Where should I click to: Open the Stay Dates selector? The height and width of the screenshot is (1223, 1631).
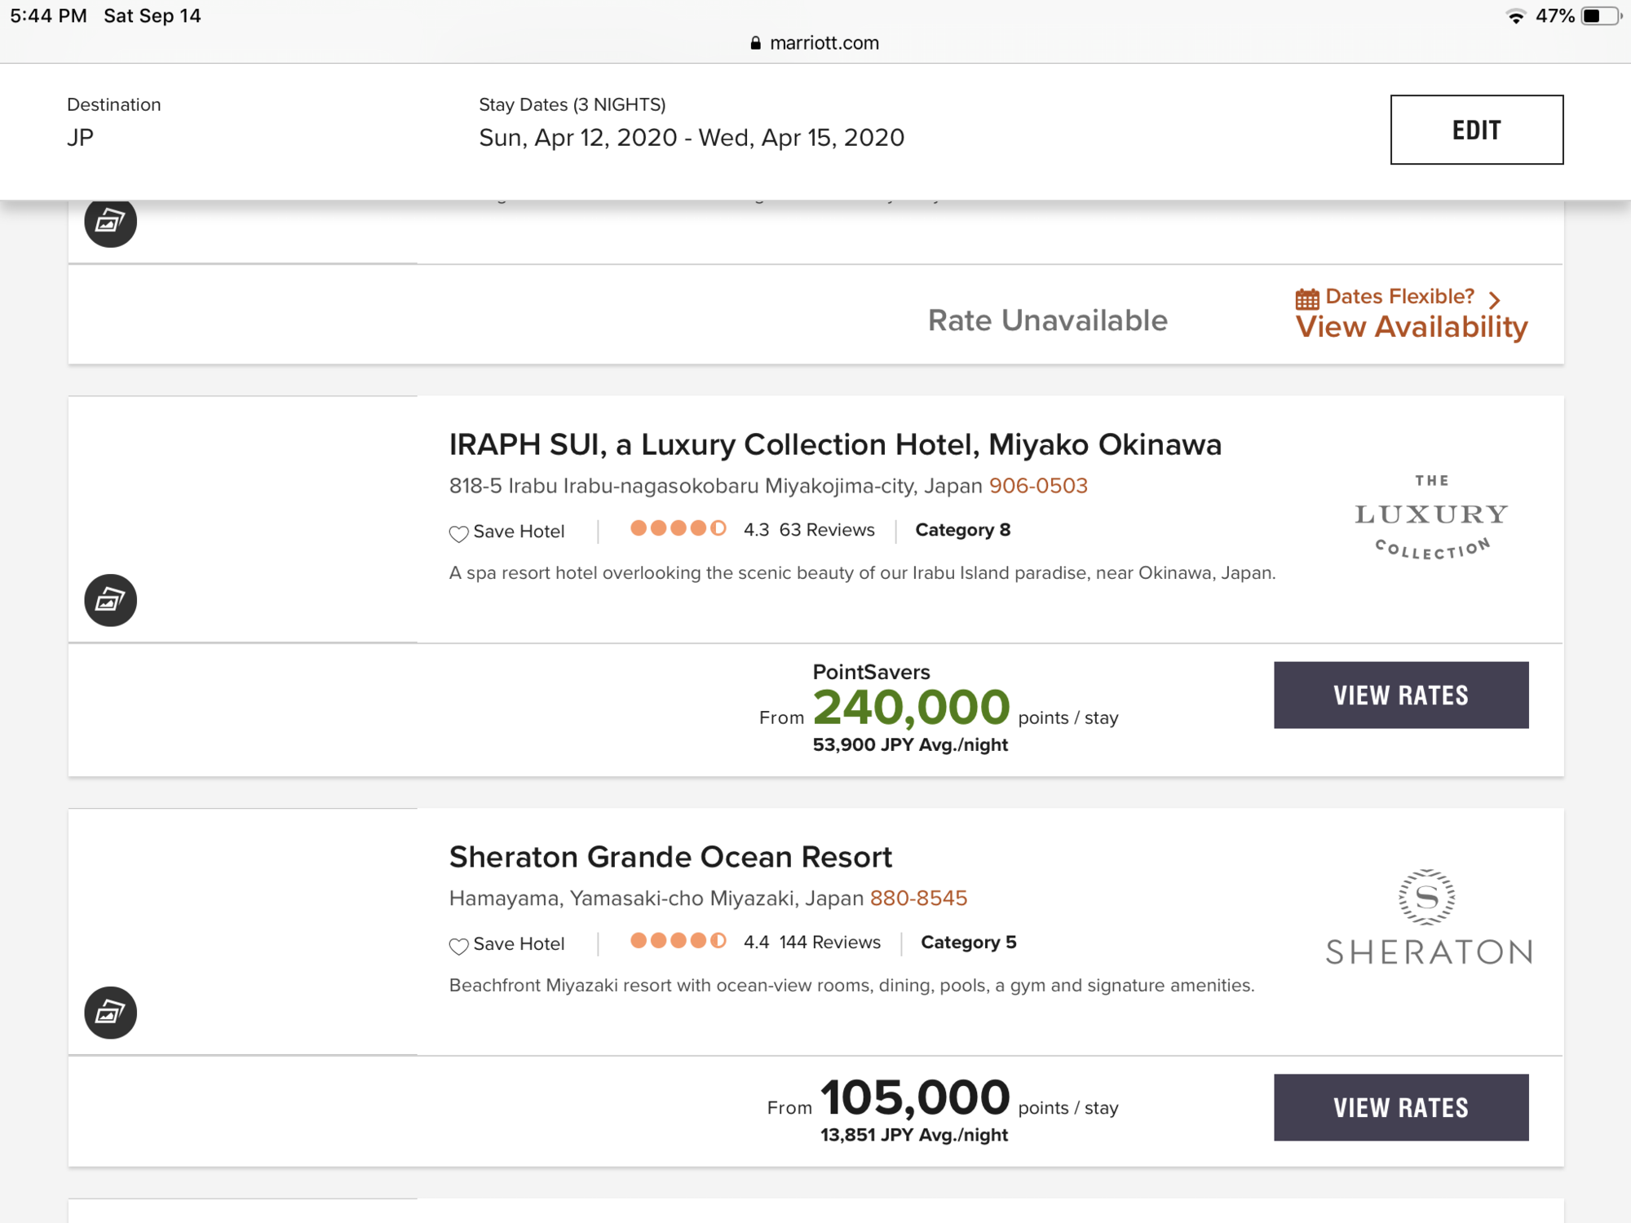692,122
